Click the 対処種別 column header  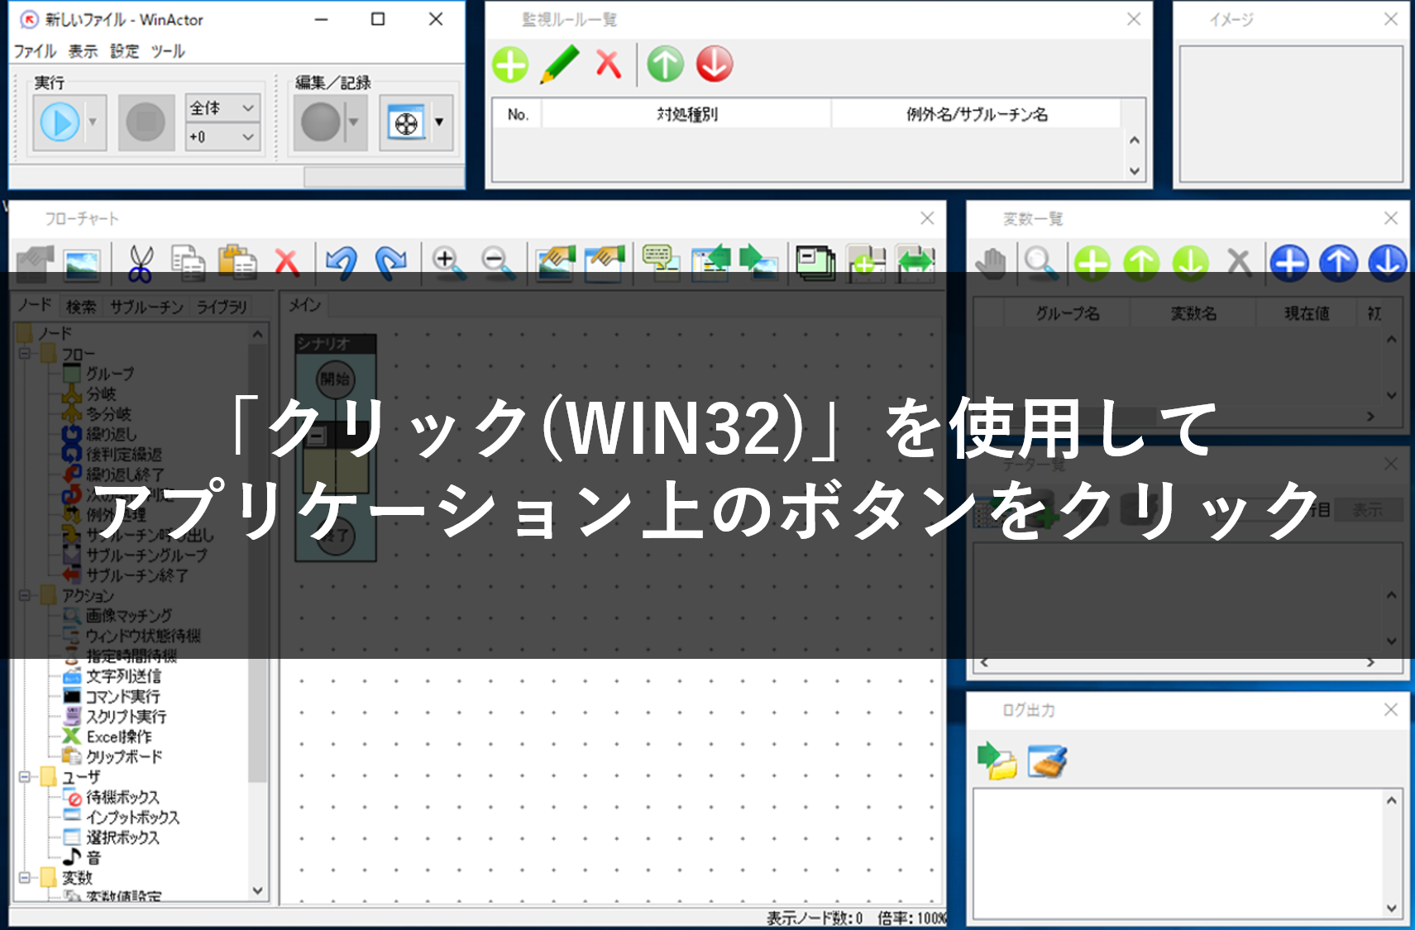[686, 114]
